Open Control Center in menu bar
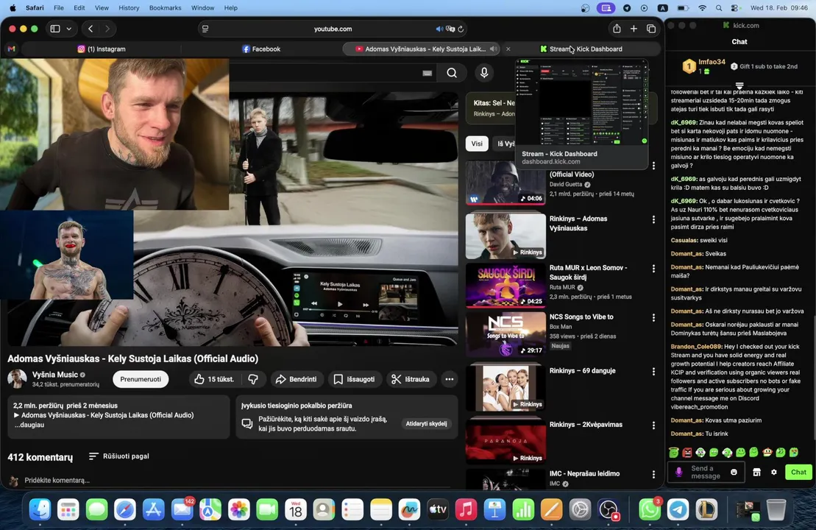Image resolution: width=816 pixels, height=530 pixels. 735,8
